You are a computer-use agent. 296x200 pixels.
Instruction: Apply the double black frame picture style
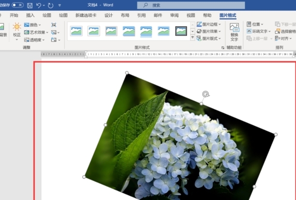tap(181, 31)
